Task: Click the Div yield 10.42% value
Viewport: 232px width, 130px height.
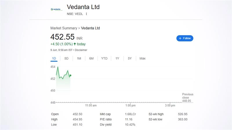Action: pyautogui.click(x=129, y=125)
